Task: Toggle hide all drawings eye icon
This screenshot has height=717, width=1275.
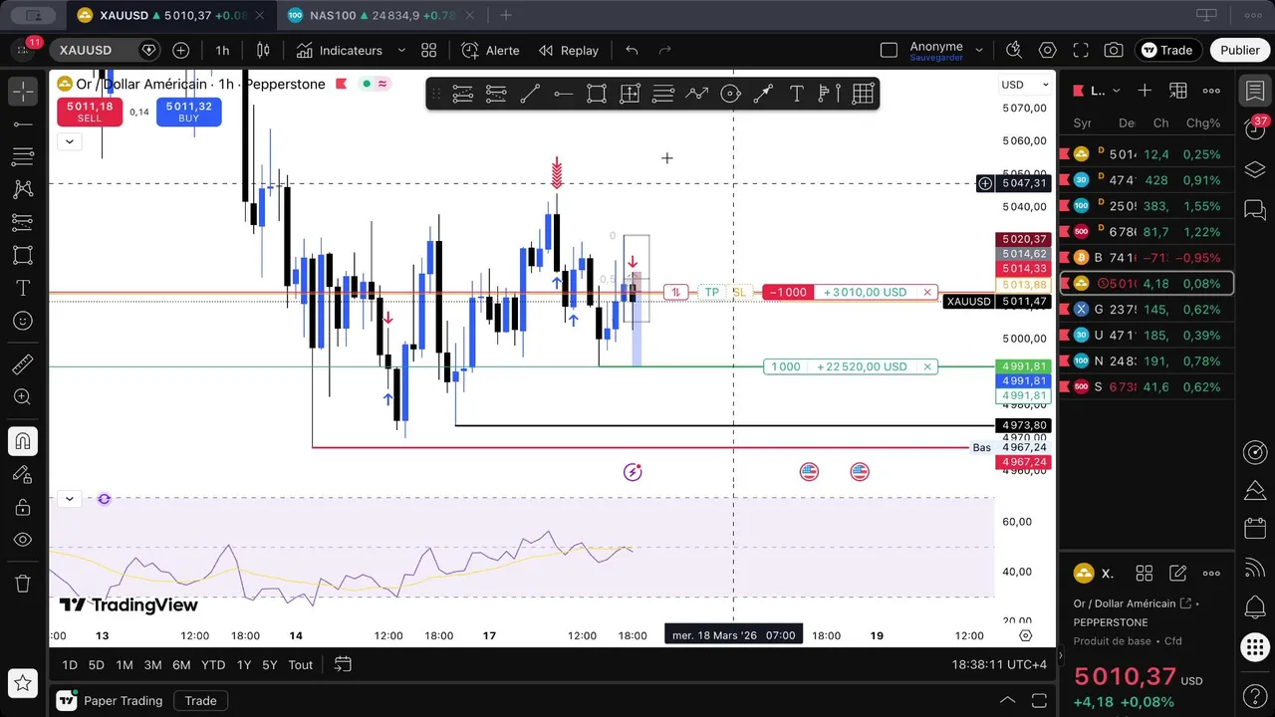Action: [x=22, y=540]
